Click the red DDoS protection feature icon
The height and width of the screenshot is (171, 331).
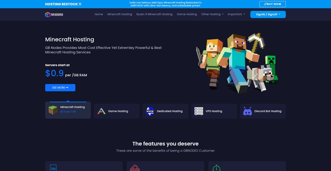tap(135, 168)
